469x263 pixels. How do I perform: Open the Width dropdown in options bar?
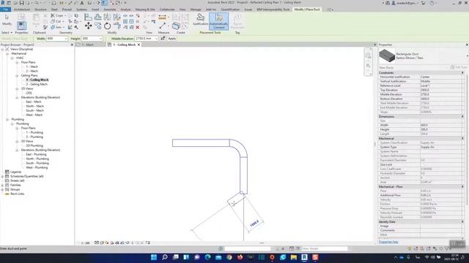pyautogui.click(x=65, y=39)
